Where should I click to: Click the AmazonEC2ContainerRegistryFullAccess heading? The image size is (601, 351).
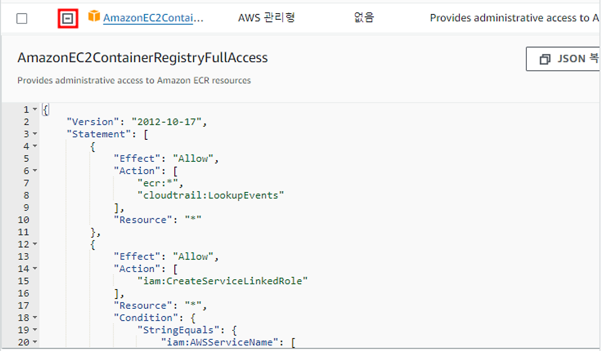point(142,58)
